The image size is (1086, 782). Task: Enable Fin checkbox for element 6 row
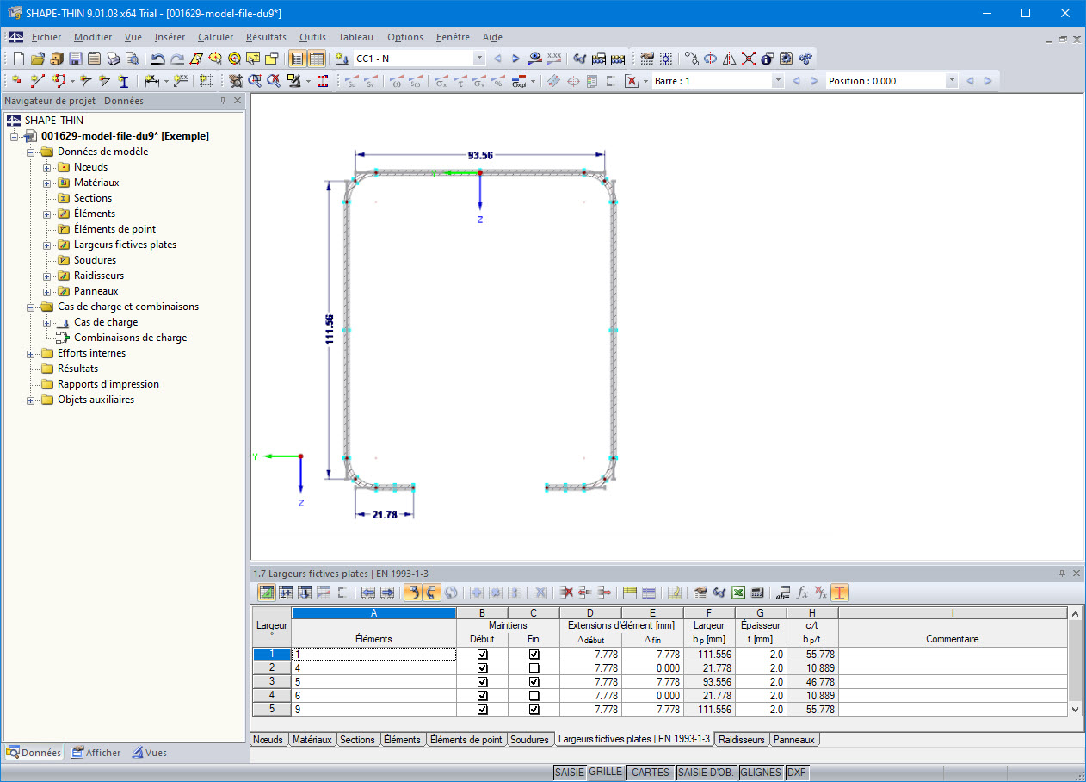tap(534, 696)
